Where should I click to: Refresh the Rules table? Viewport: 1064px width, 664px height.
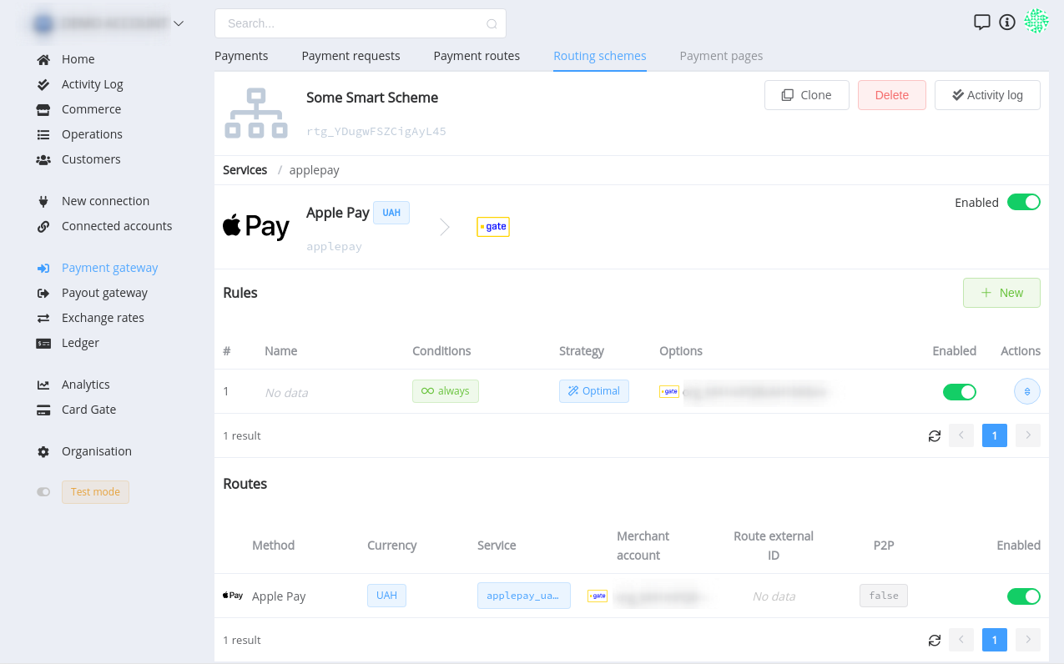[935, 435]
